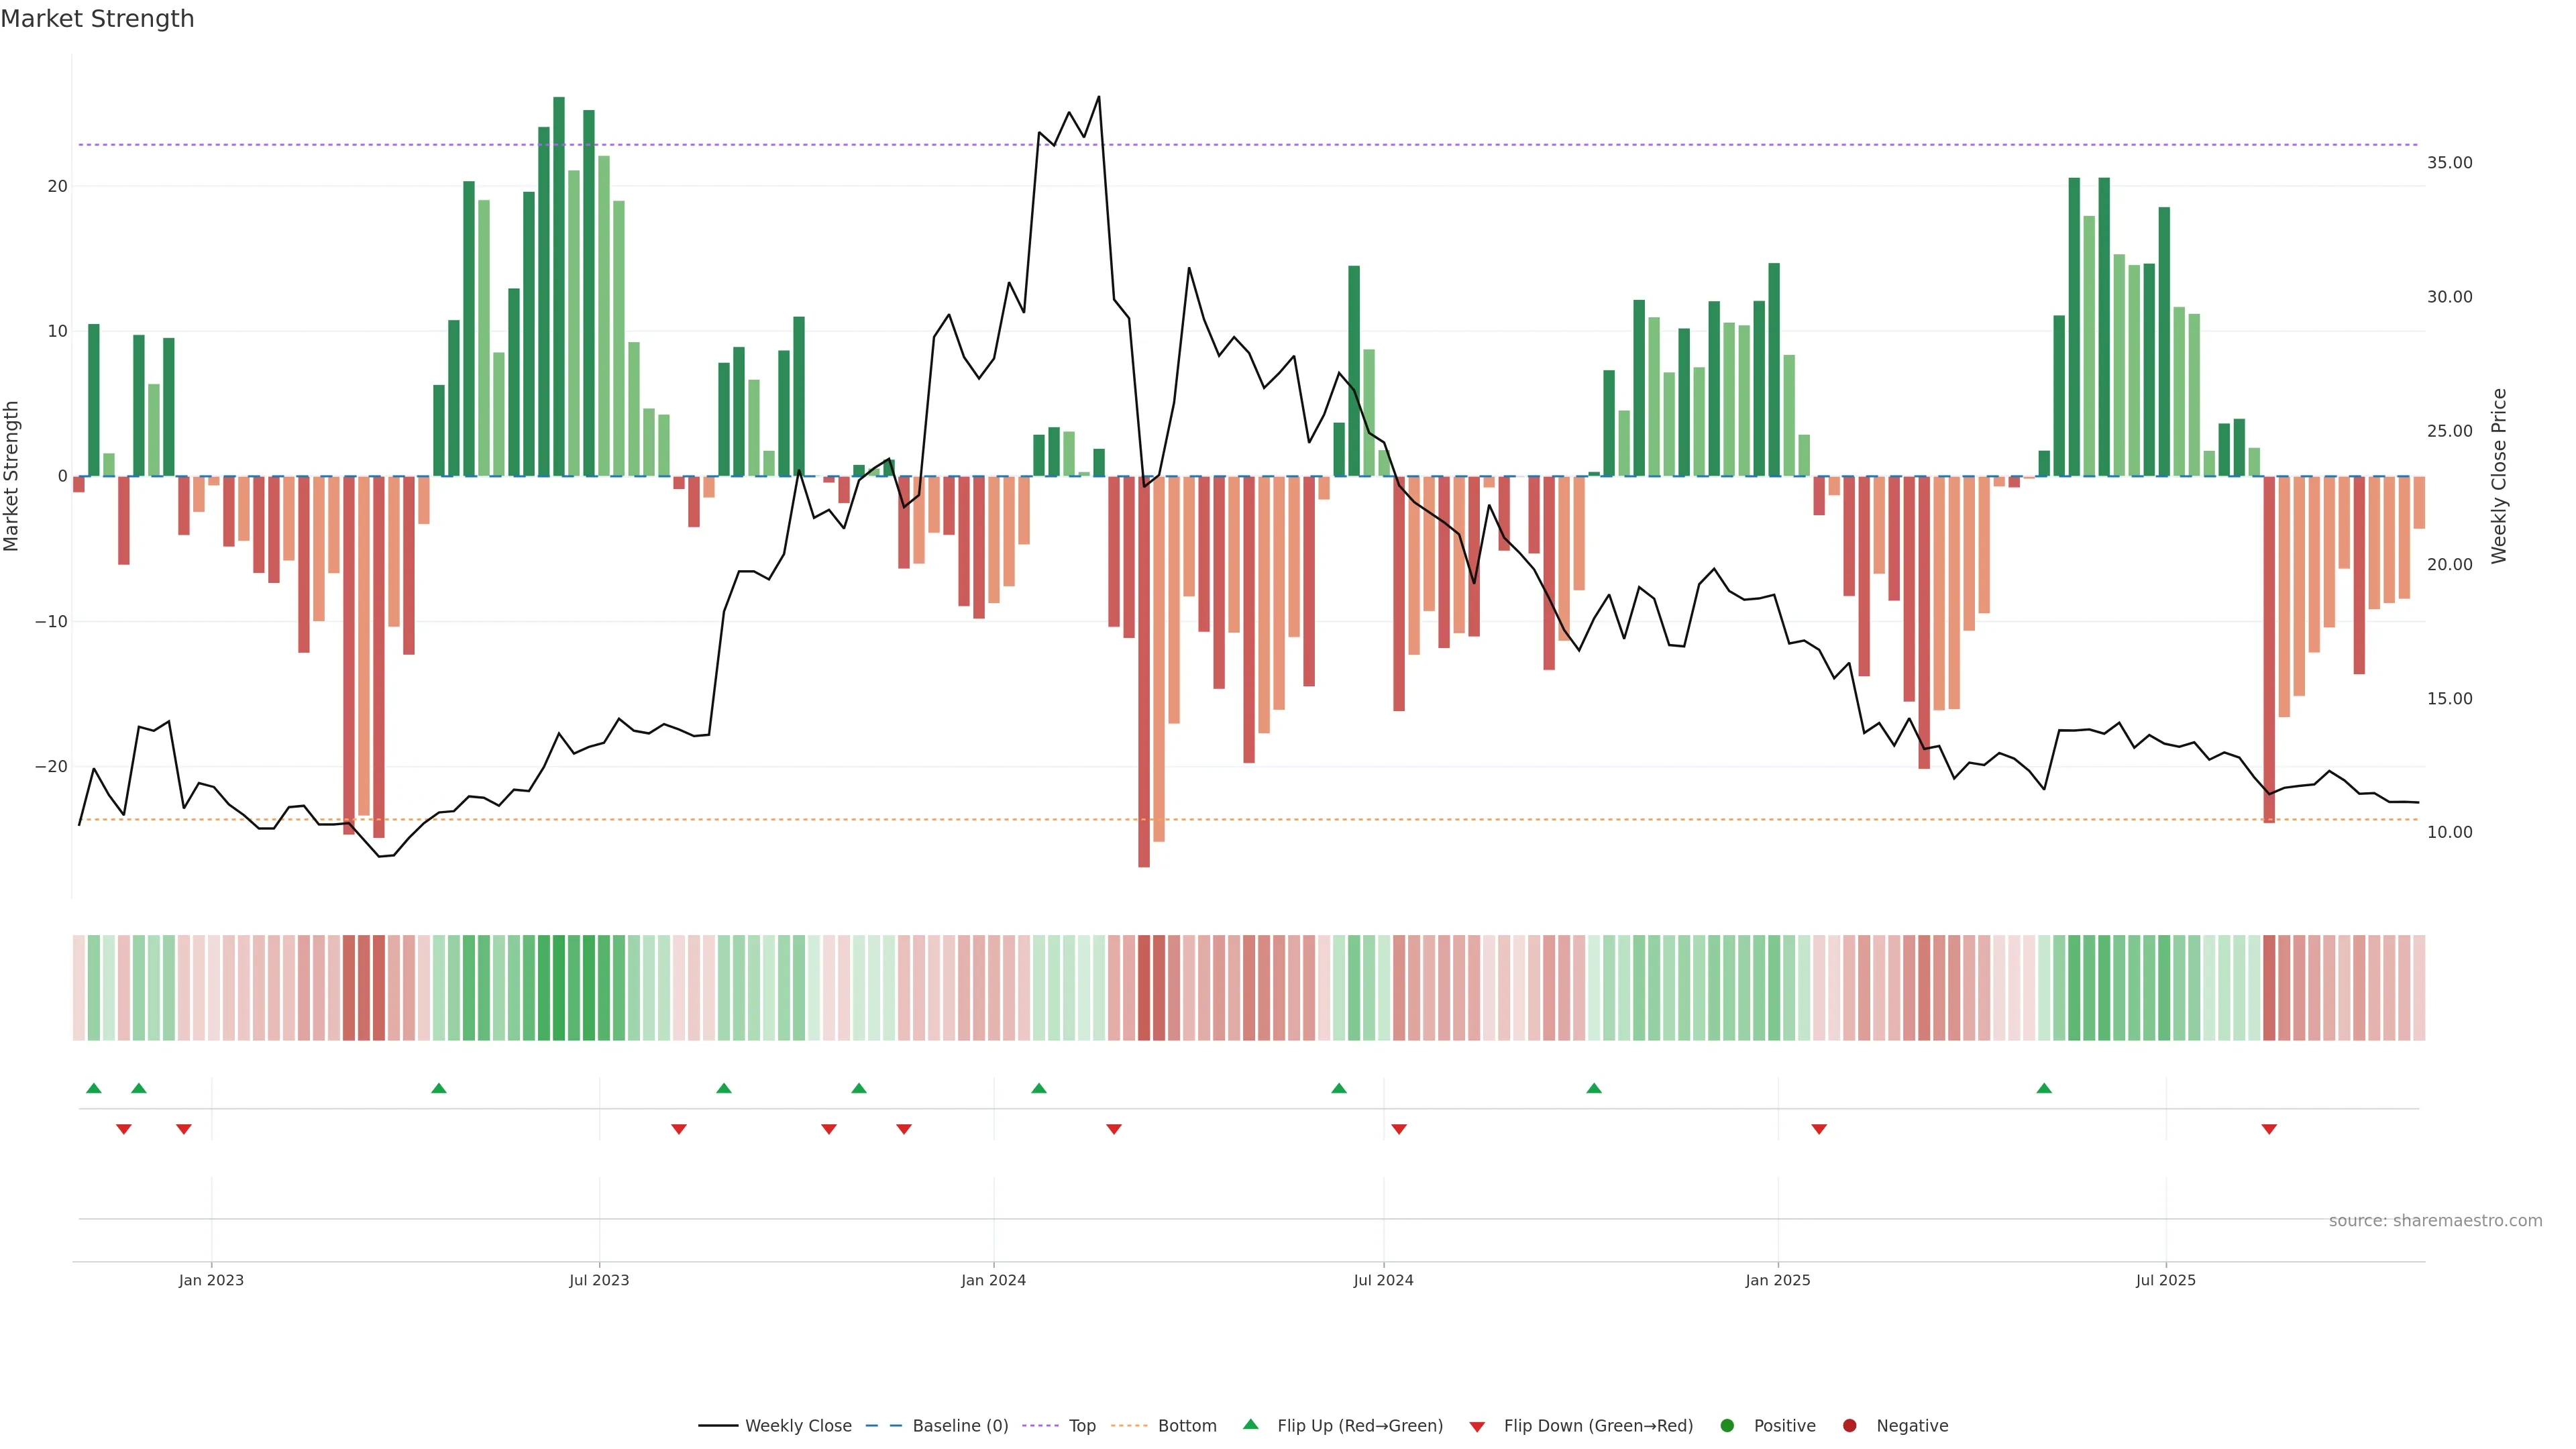
Task: Click flip-down marker right after Jul 2024
Action: coord(1399,1129)
